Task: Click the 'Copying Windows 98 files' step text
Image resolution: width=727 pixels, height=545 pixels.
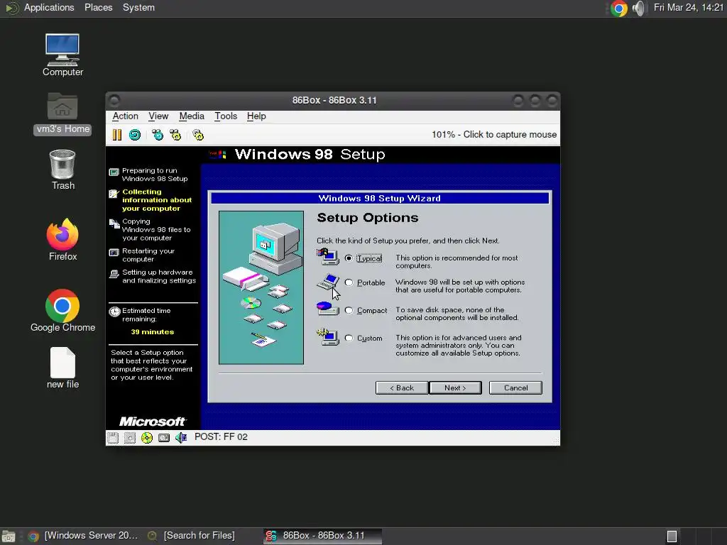Action: [x=156, y=229]
